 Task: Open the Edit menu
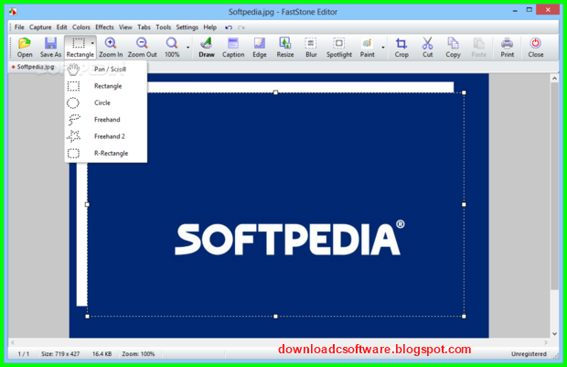pos(61,27)
